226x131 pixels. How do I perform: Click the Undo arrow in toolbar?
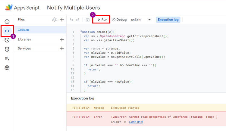tap(71, 20)
